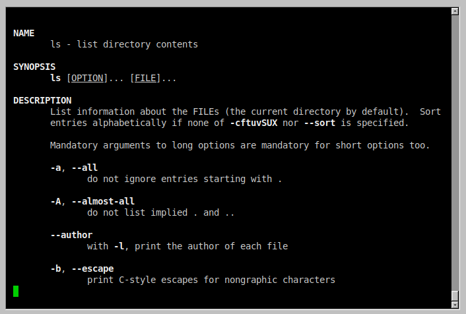Click the scrollbar down arrow button

click(455, 305)
